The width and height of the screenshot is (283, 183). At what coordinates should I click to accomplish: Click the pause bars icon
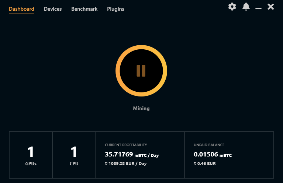click(141, 71)
